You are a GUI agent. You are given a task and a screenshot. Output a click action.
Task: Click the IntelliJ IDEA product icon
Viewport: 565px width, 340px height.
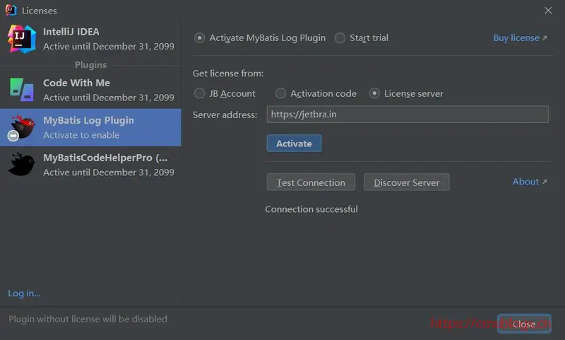[x=20, y=38]
